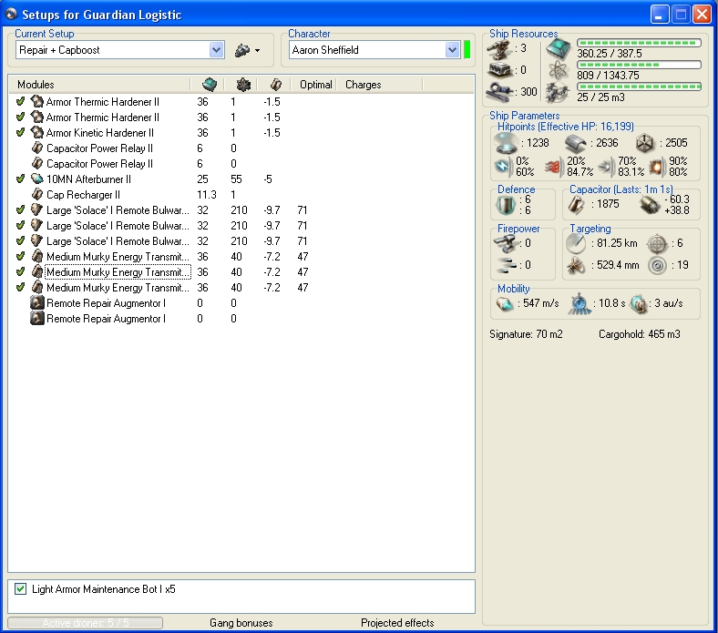Select the highlighted Medium Murky Energy Transmitter row
The height and width of the screenshot is (633, 718).
tap(241, 272)
